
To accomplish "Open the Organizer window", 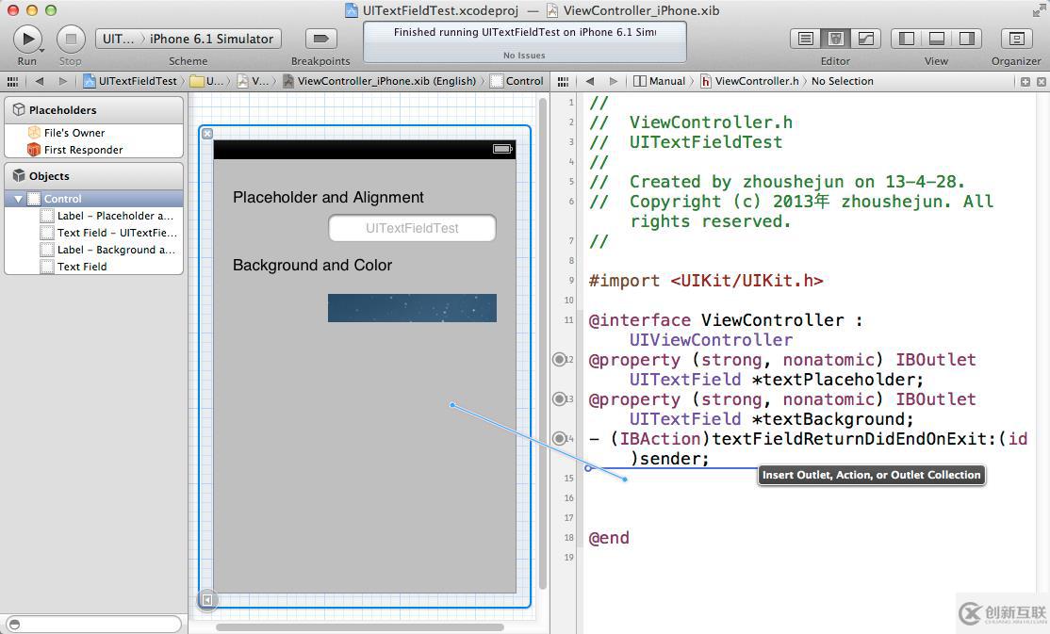I will (1016, 39).
